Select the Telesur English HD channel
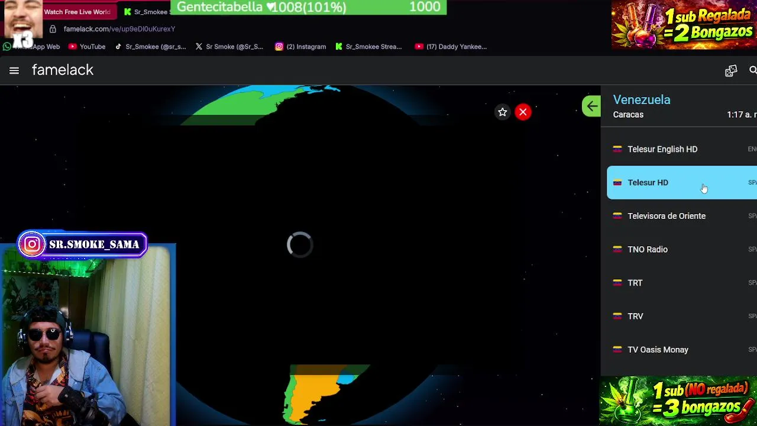Screen dimensions: 757x426 pos(682,149)
